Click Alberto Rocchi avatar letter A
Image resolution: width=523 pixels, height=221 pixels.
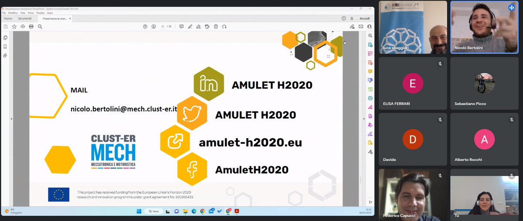484,140
